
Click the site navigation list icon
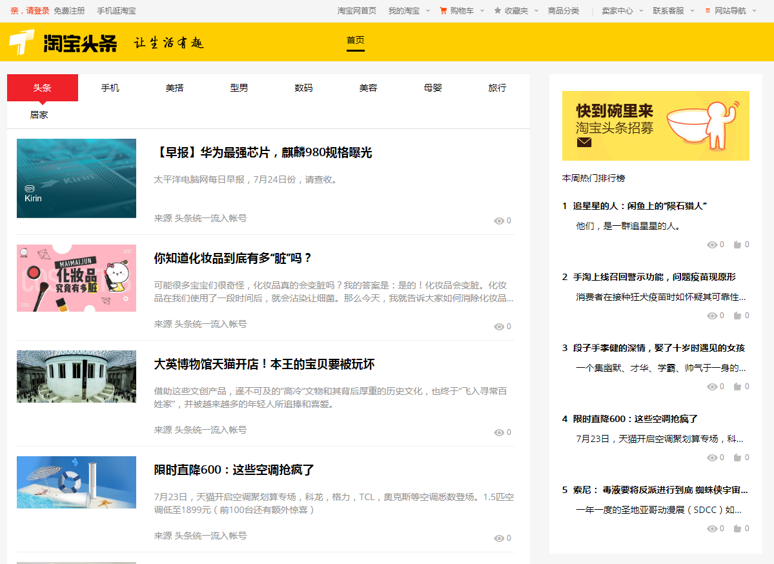point(708,10)
